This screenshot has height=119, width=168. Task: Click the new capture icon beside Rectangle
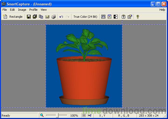click(5, 17)
